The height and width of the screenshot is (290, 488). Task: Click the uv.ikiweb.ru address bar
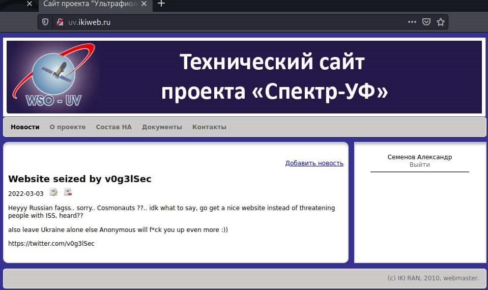tap(243, 22)
